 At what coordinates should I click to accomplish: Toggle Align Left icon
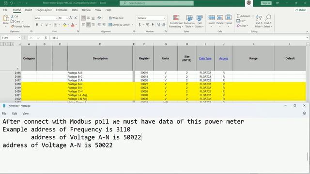[x=83, y=25]
